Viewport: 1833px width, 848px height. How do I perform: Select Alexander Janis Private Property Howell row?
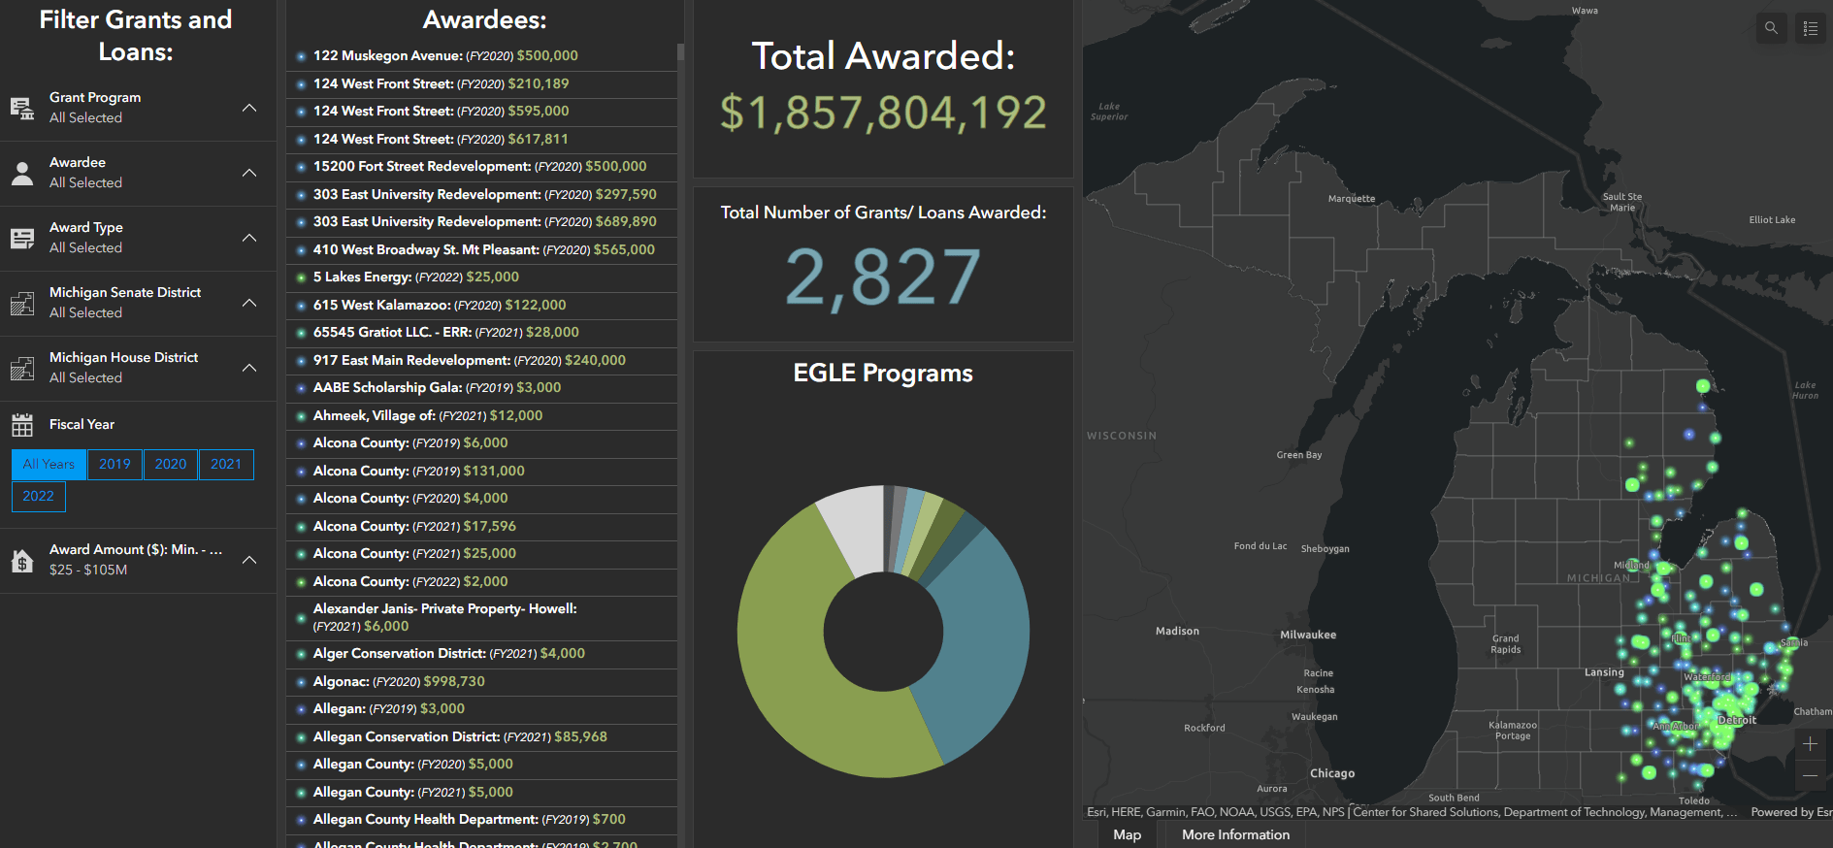482,618
